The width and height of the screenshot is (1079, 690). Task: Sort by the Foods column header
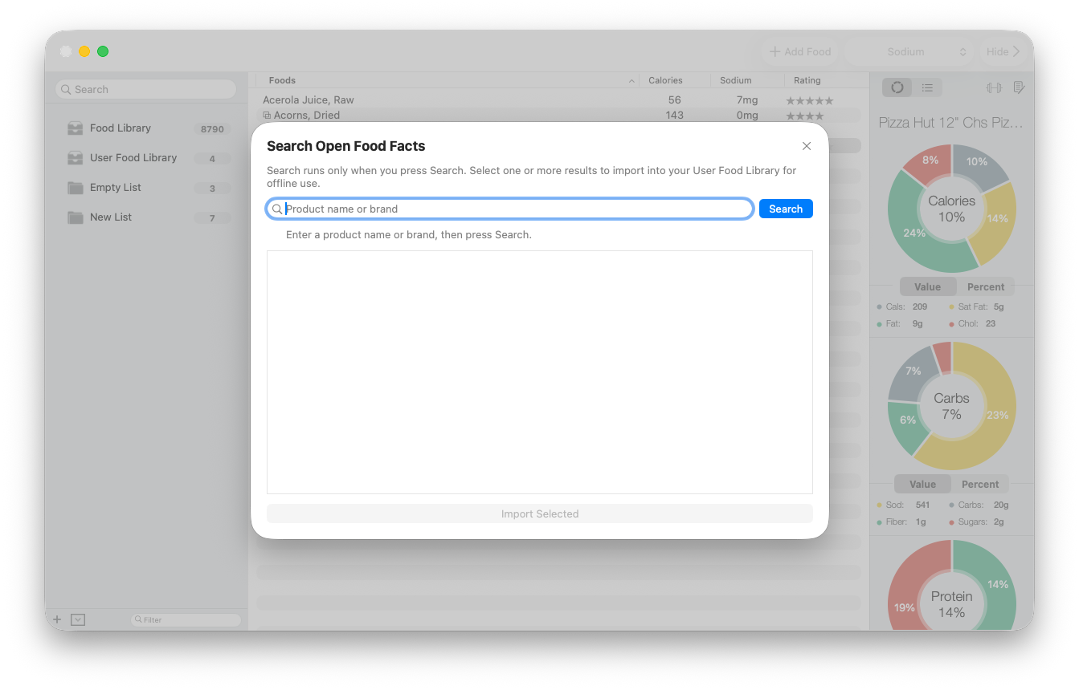pyautogui.click(x=448, y=80)
